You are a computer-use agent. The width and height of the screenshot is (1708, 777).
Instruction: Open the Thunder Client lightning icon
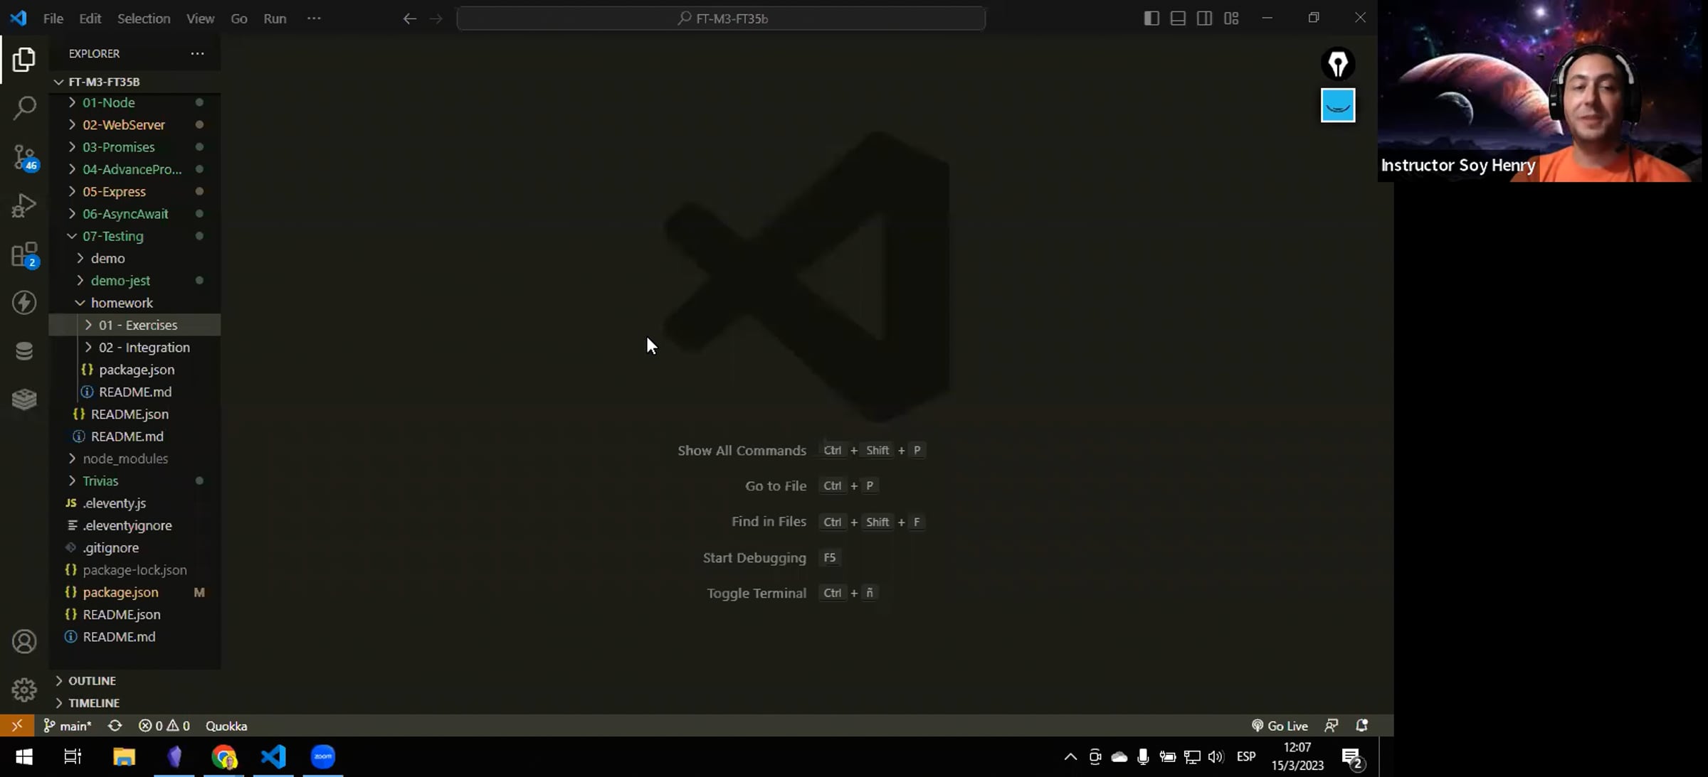point(24,302)
